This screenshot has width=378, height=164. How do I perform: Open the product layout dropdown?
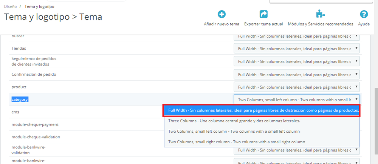(297, 87)
